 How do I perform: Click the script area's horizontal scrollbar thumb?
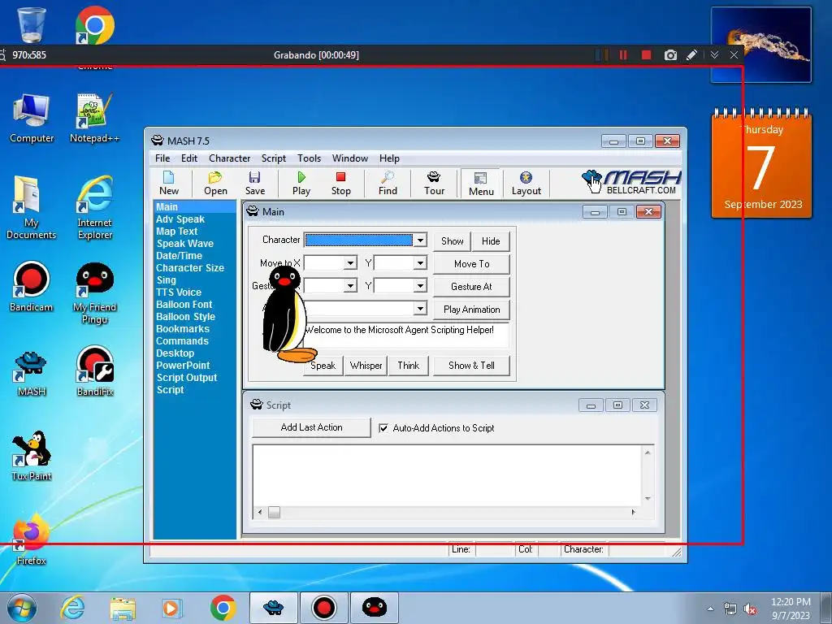pos(274,512)
